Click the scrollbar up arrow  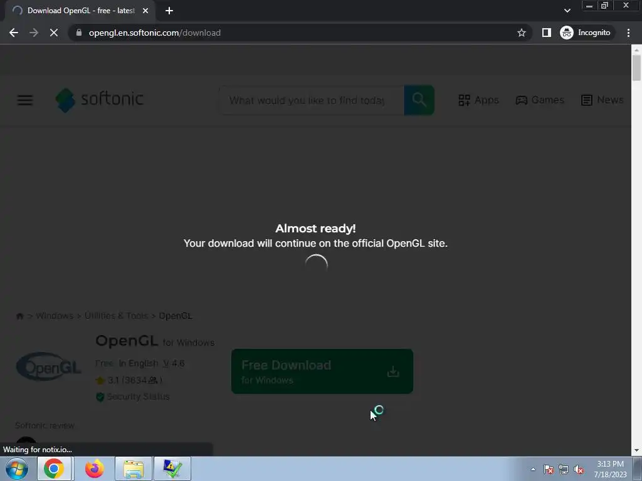click(x=636, y=50)
